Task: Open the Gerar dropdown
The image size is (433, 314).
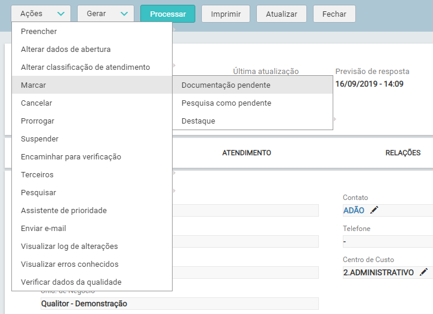Action: (x=106, y=14)
